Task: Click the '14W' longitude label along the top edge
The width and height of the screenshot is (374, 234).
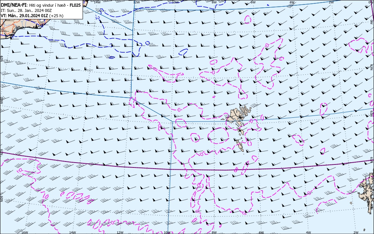Action: [x=97, y=2]
